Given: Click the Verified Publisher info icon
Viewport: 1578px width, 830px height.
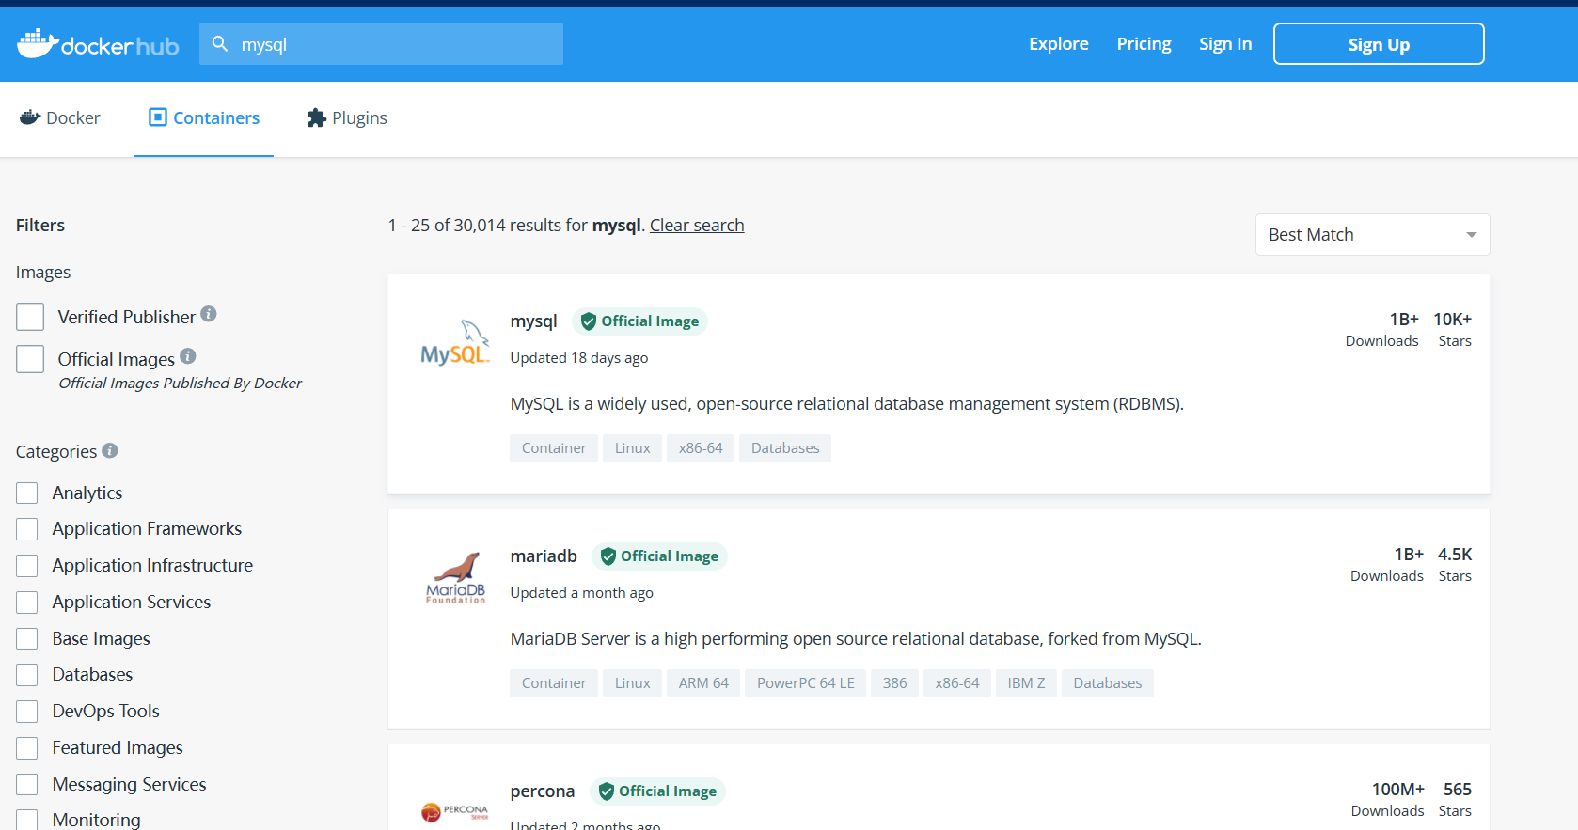Looking at the screenshot, I should tap(209, 314).
